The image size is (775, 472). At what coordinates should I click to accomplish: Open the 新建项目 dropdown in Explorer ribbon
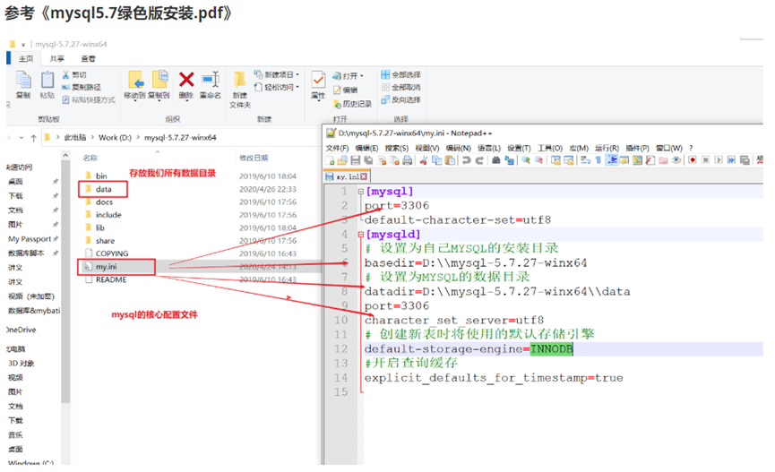277,74
